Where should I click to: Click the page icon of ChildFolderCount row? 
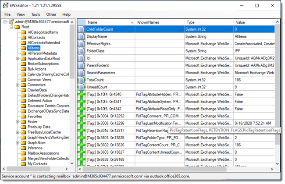(x=81, y=29)
